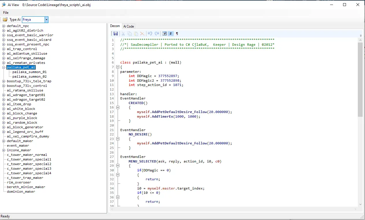Open the File menu
The height and width of the screenshot is (220, 365).
click(6, 13)
